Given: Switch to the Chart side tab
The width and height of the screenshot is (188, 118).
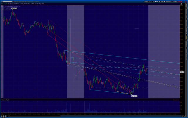Looking at the screenshot, I should click(187, 37).
